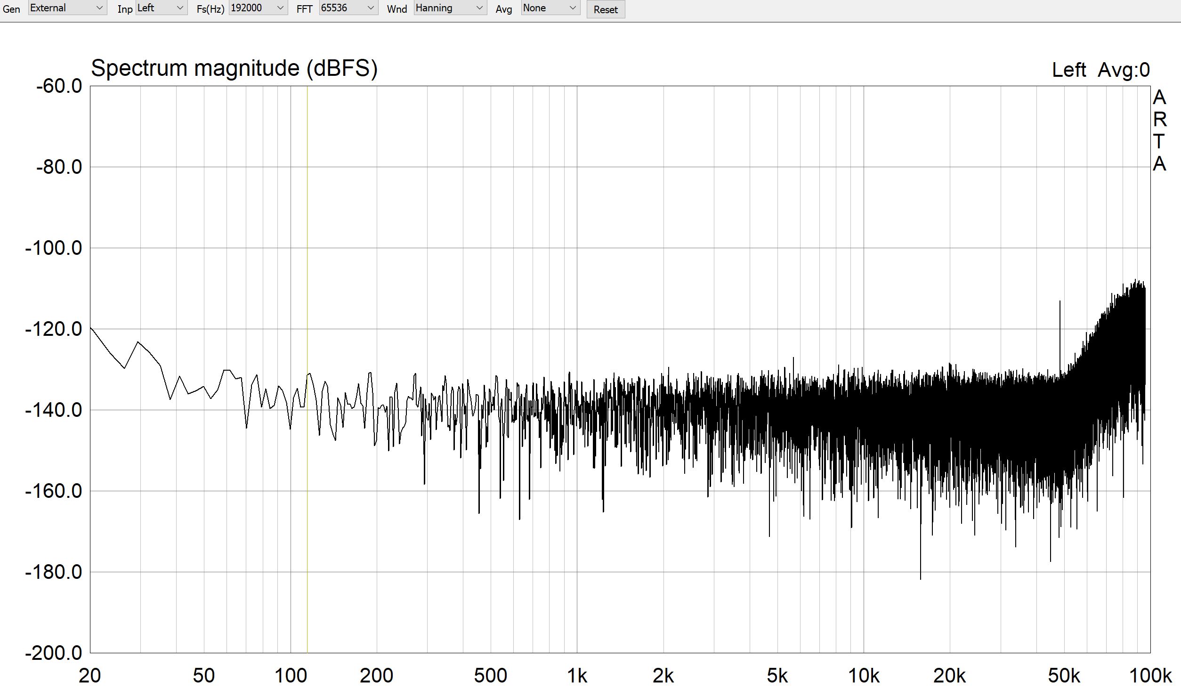Click the -180.0 y-axis label
The height and width of the screenshot is (690, 1181).
pyautogui.click(x=53, y=572)
